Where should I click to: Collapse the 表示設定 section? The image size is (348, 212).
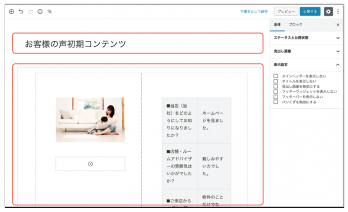[x=338, y=64]
